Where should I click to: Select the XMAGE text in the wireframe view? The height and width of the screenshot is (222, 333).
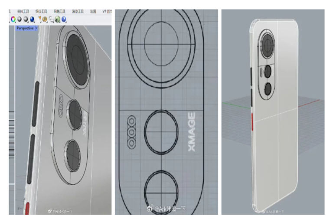coord(192,132)
